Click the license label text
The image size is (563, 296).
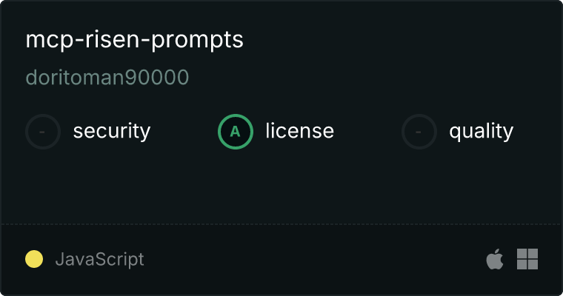(300, 130)
